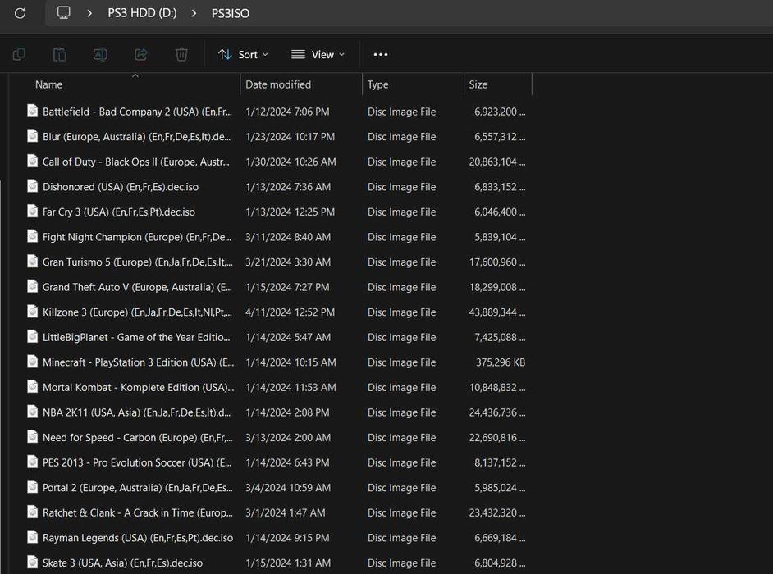The image size is (773, 574).
Task: Expand the chevron after PS3 HDD (D:)
Action: [194, 13]
